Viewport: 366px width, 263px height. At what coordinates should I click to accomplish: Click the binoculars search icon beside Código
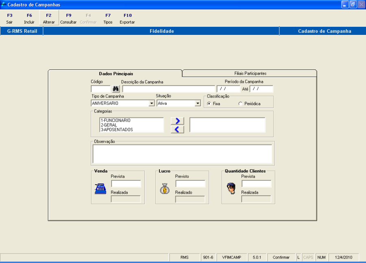(x=115, y=89)
